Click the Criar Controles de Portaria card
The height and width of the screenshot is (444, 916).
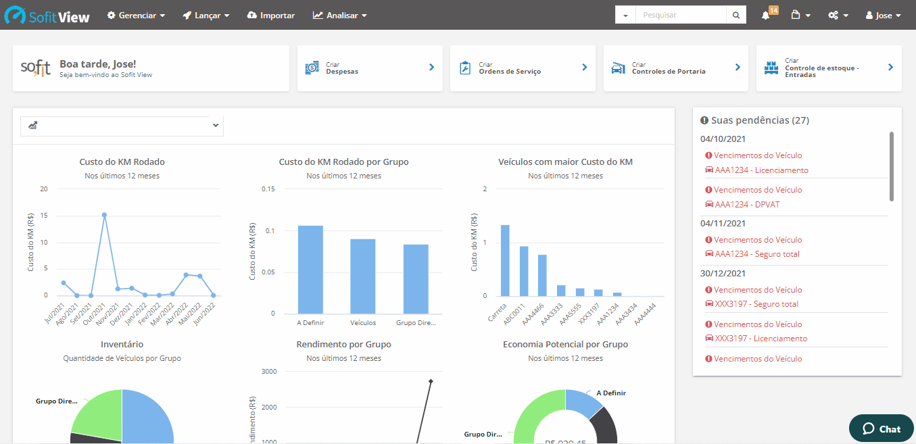(x=675, y=68)
